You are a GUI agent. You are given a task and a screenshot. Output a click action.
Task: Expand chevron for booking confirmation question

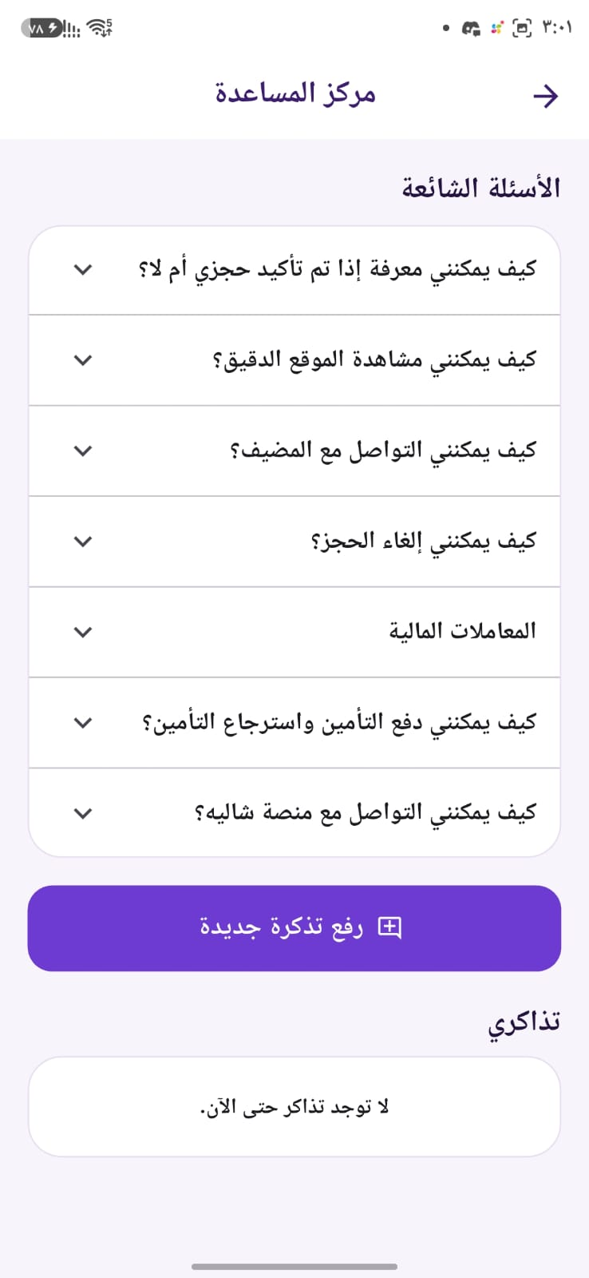(x=83, y=270)
